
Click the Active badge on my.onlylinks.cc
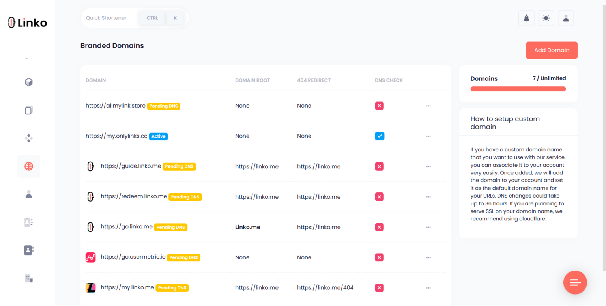(x=159, y=136)
